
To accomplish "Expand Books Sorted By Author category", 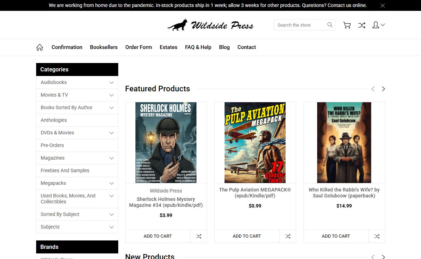I will coord(112,108).
